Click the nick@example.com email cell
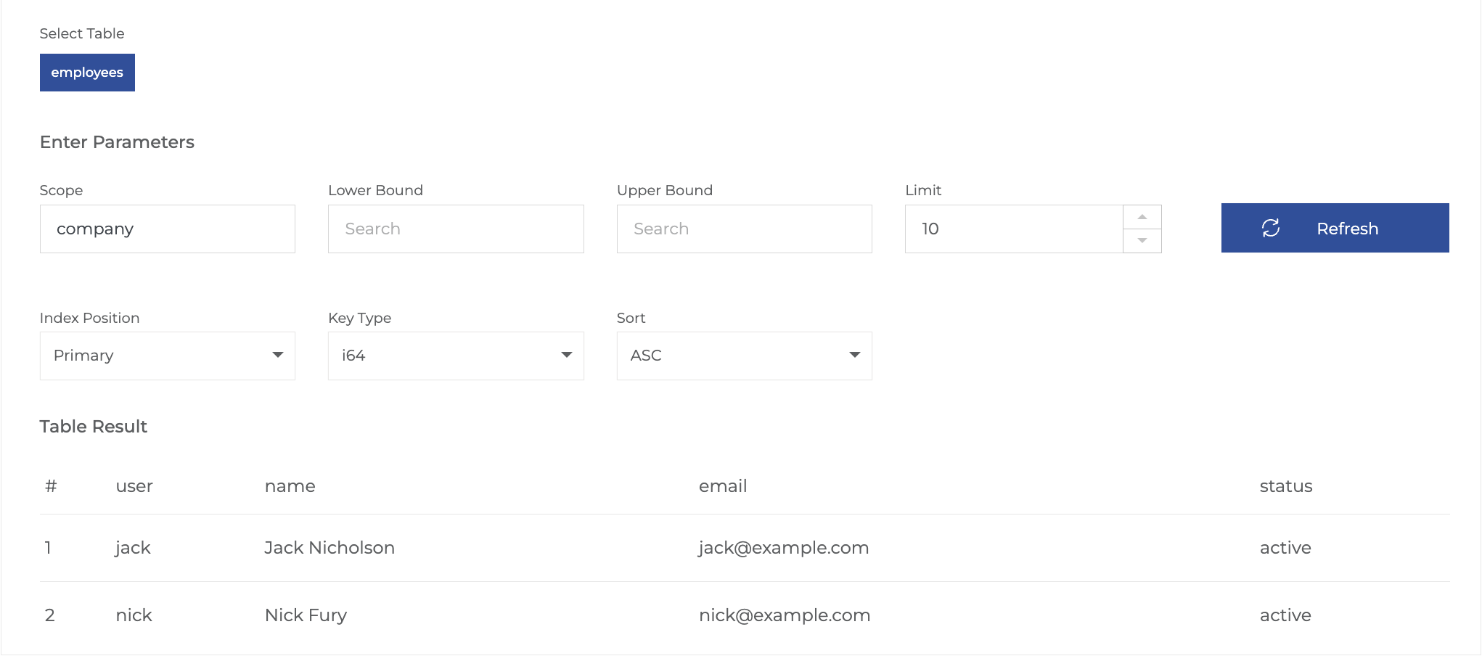This screenshot has width=1482, height=656. point(784,615)
